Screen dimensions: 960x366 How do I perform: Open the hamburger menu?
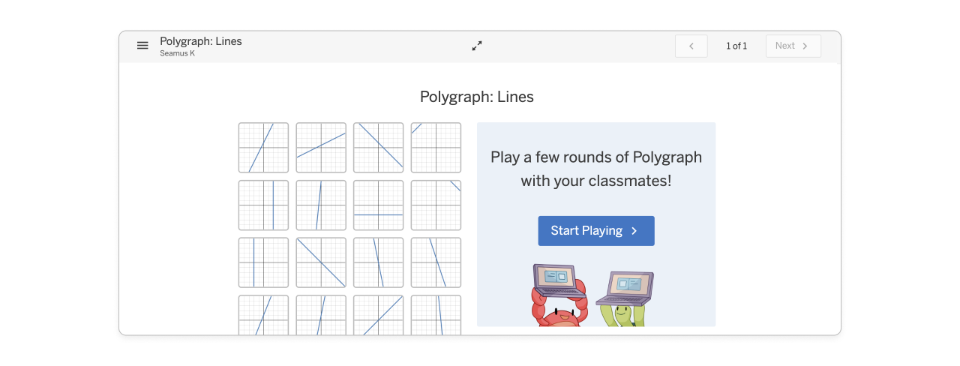coord(142,46)
